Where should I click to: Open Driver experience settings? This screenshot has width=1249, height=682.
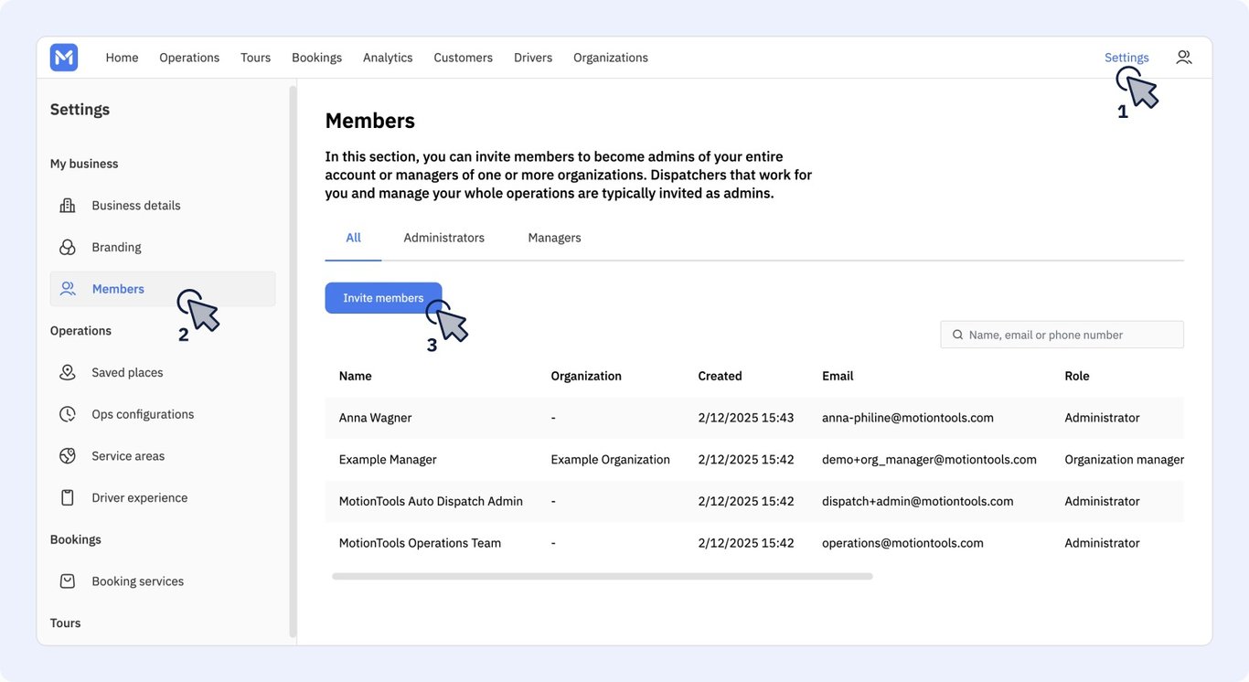pos(139,498)
